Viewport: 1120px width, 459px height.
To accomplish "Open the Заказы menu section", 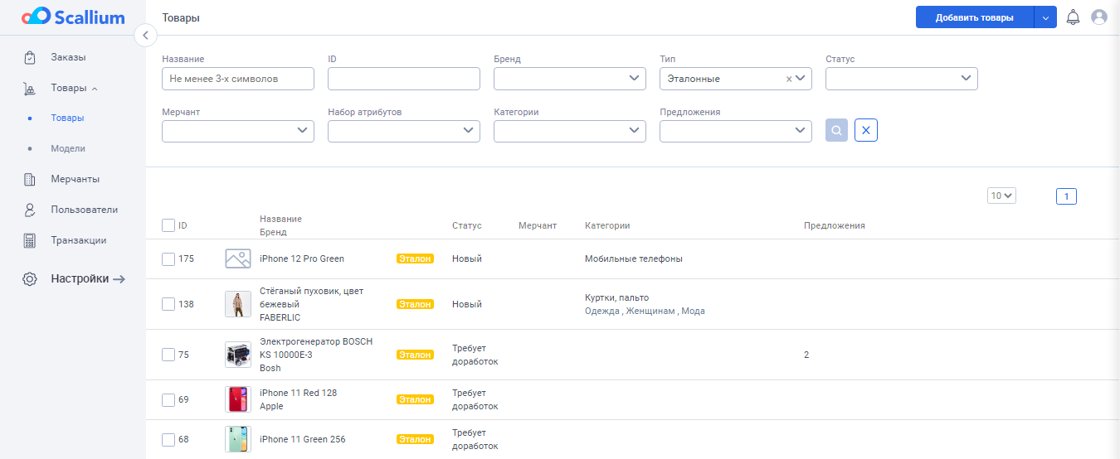I will tap(68, 57).
